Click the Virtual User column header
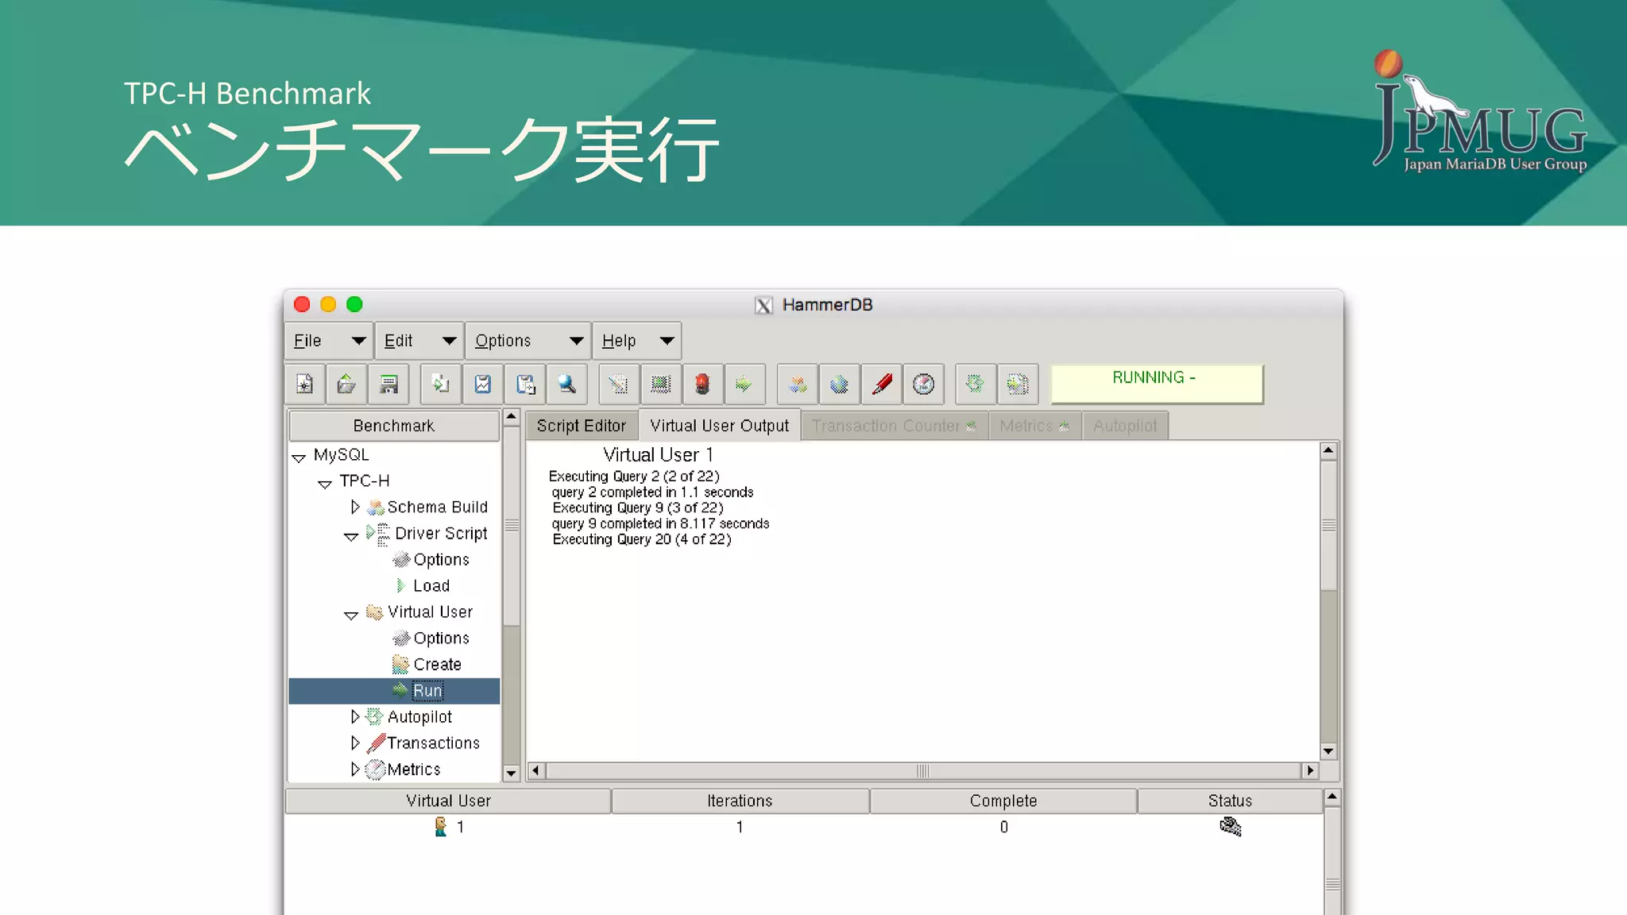 coord(448,801)
